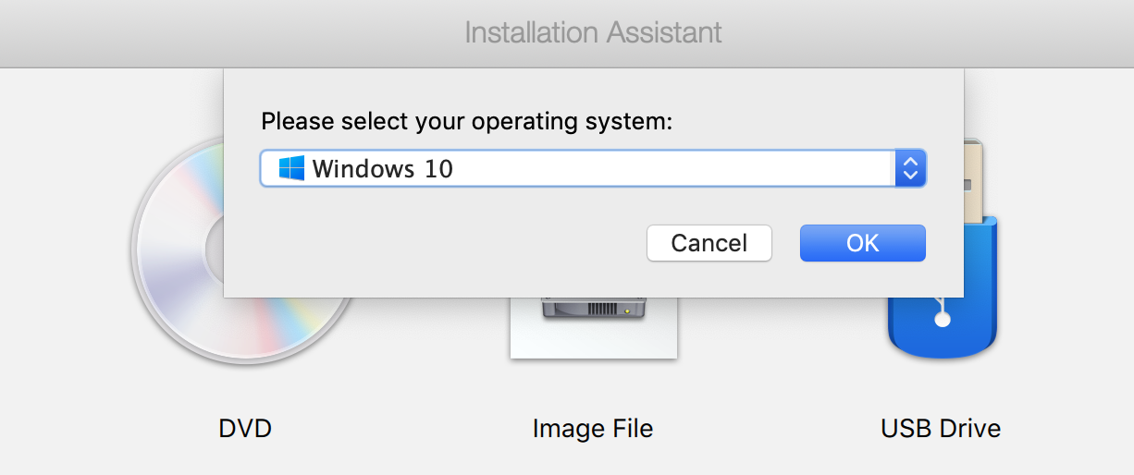This screenshot has height=475, width=1134.
Task: Click the white USB symbol on the drive
Action: (942, 314)
